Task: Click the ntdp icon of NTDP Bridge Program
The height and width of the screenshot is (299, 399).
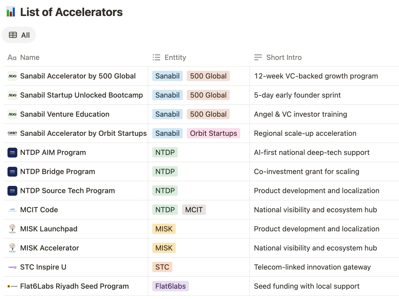Action: tap(12, 172)
